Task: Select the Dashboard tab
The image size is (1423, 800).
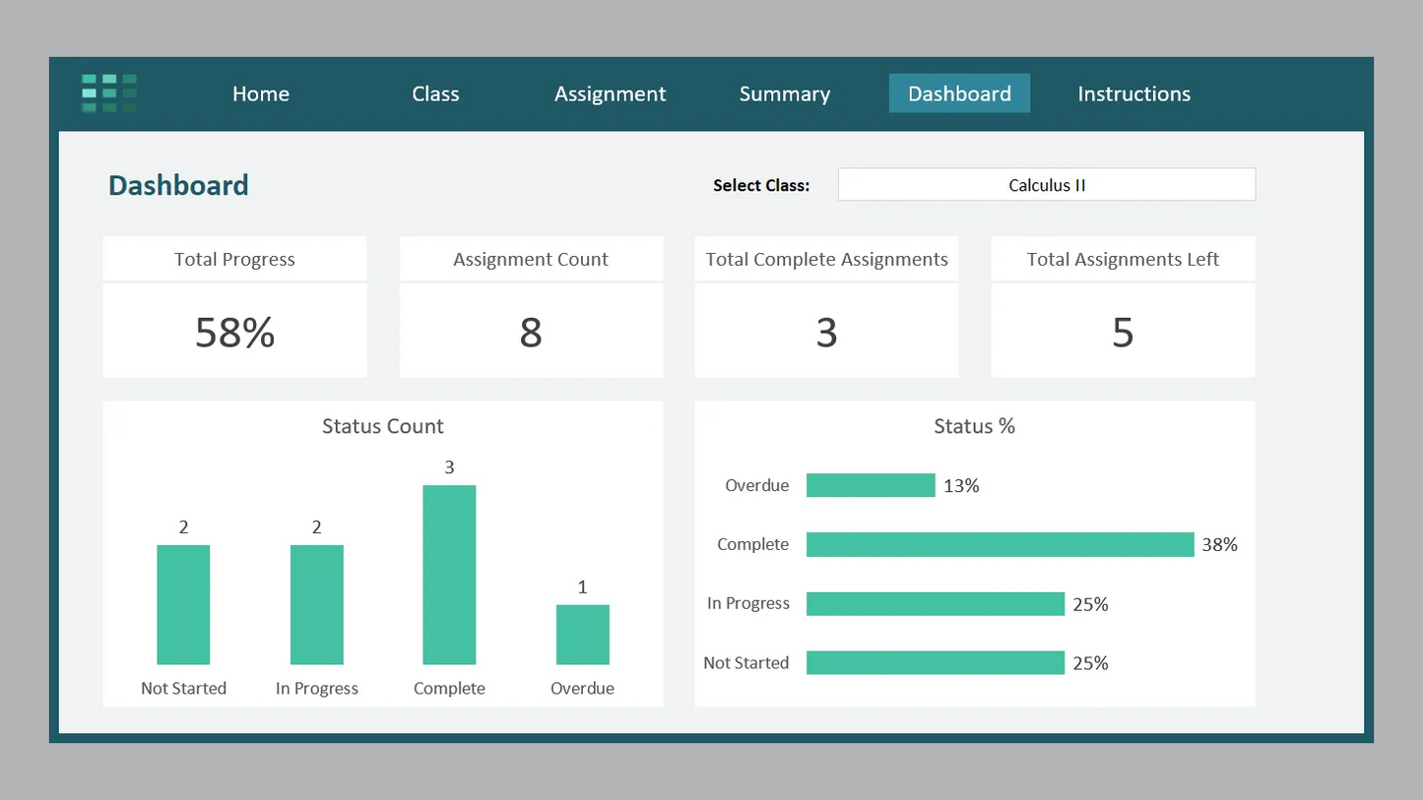Action: coord(959,93)
